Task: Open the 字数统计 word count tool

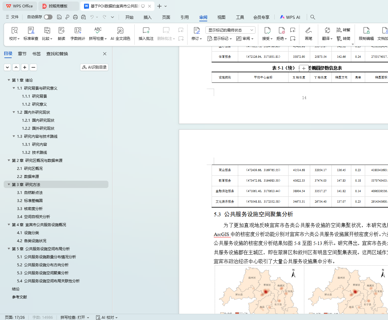Action: coord(78,31)
